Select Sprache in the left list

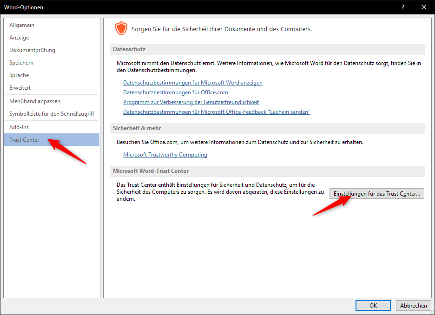(x=19, y=75)
